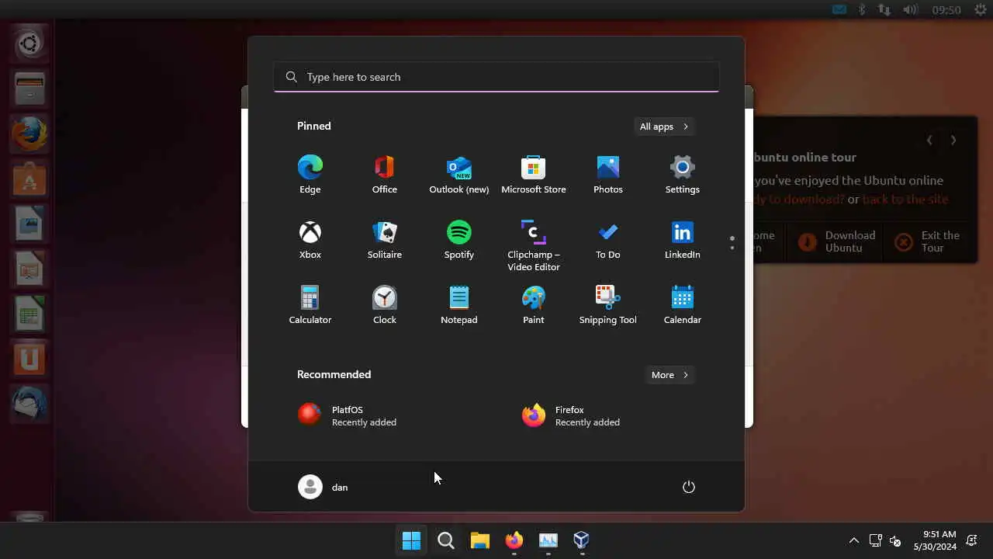Open taskbar Search
This screenshot has width=993, height=559.
(x=445, y=540)
